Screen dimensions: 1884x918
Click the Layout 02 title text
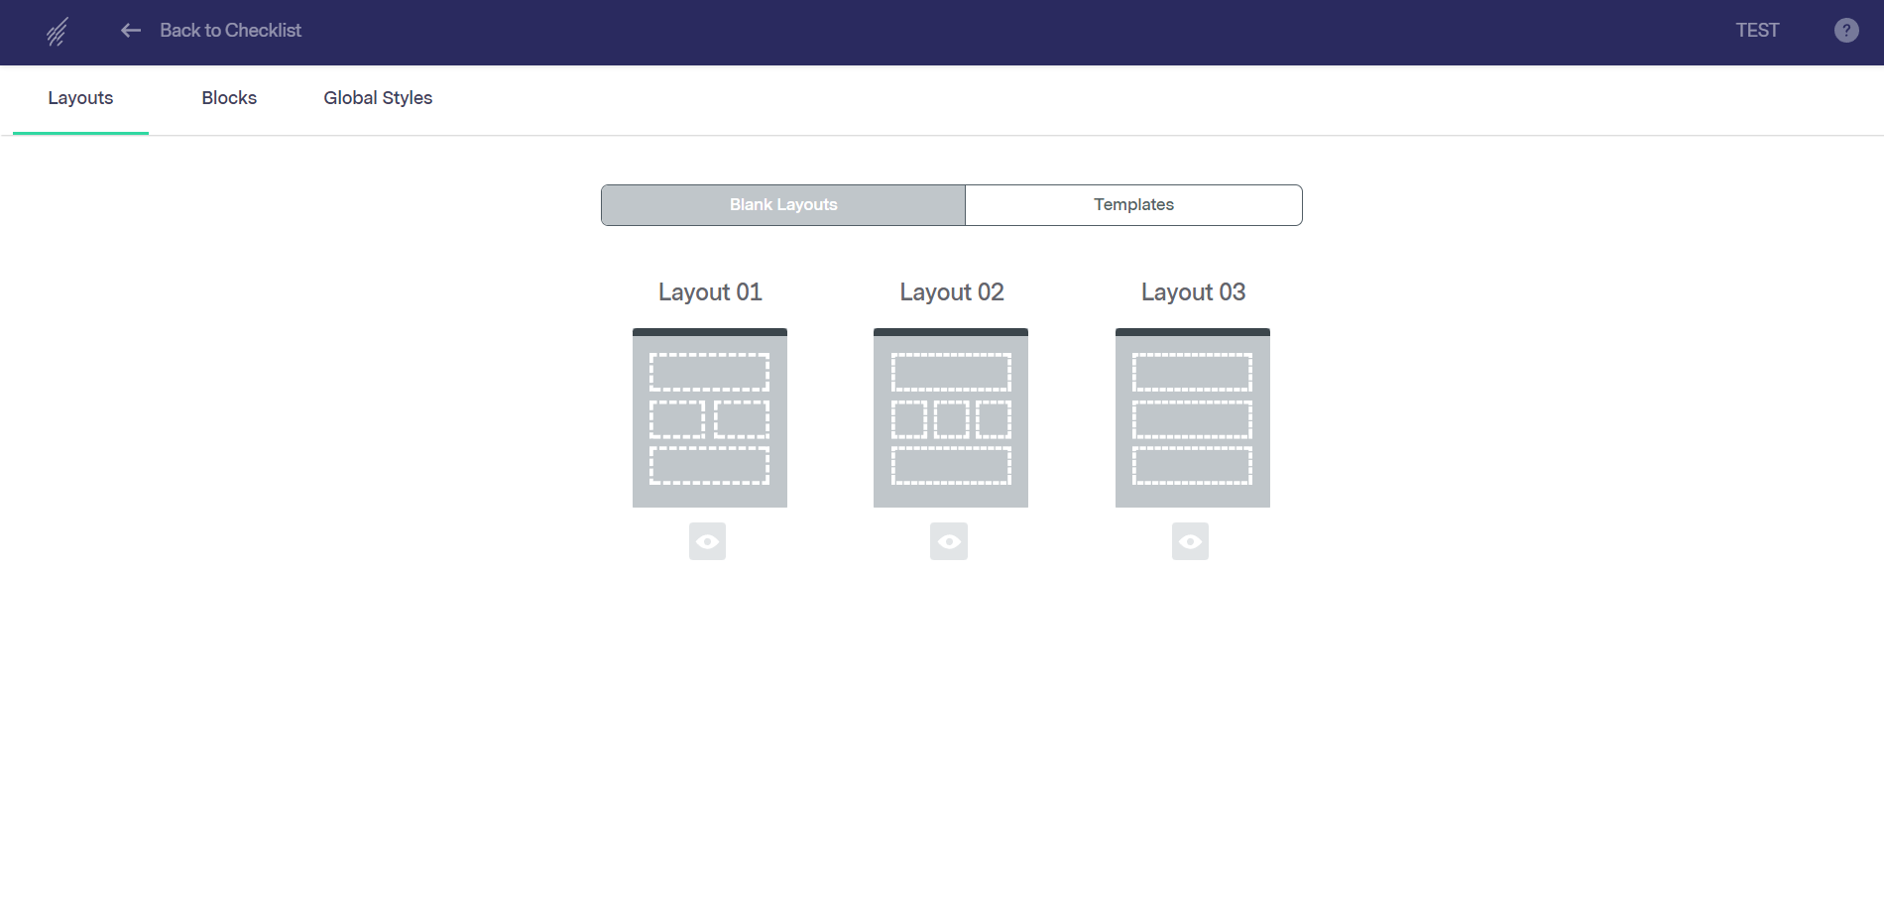tap(952, 292)
